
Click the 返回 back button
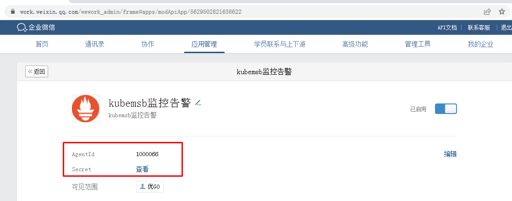37,71
